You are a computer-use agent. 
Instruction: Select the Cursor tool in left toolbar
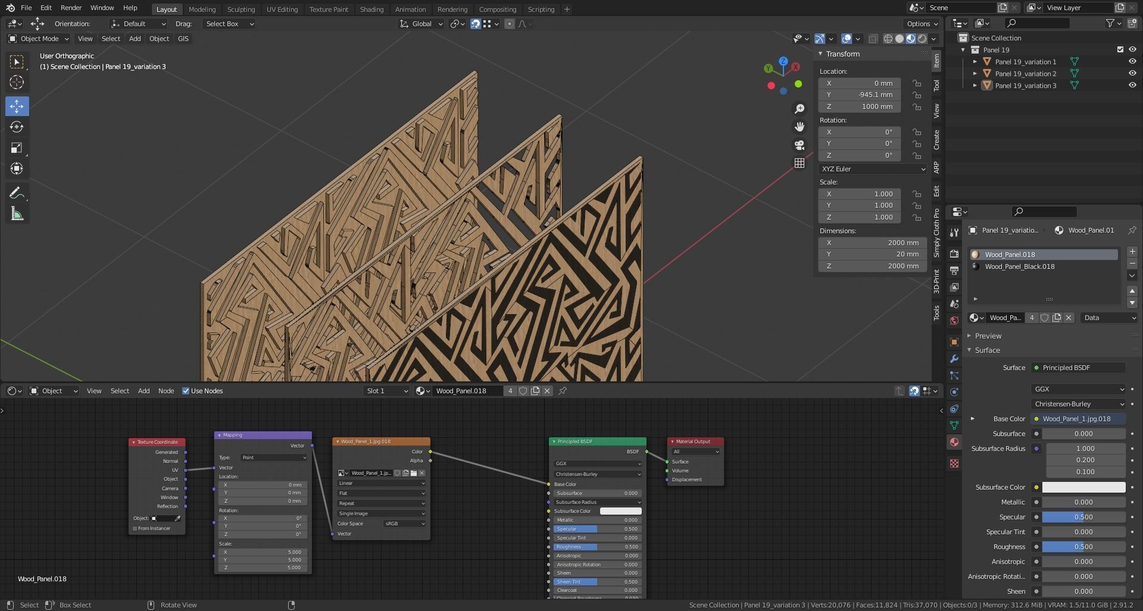(17, 82)
